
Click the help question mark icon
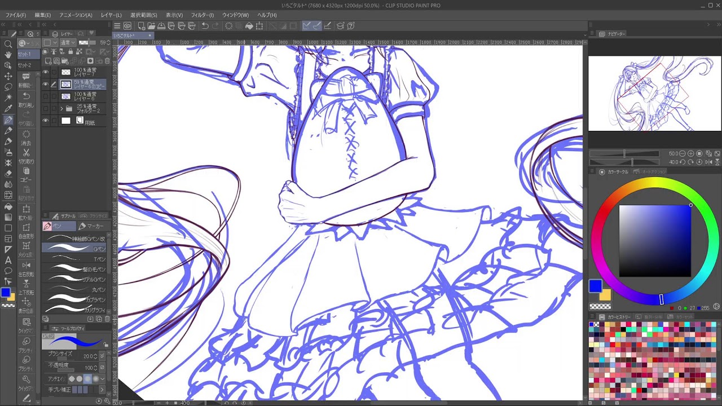(x=351, y=26)
